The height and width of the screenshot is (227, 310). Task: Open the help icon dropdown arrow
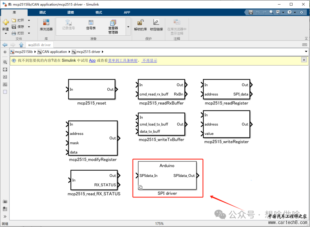[x=295, y=12]
